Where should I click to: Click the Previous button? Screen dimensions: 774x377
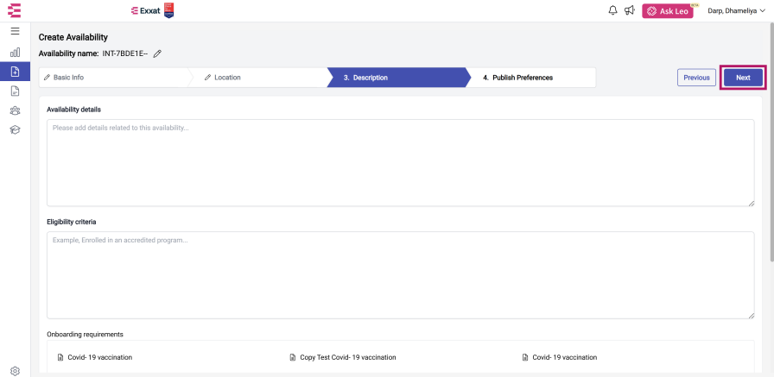click(x=696, y=78)
